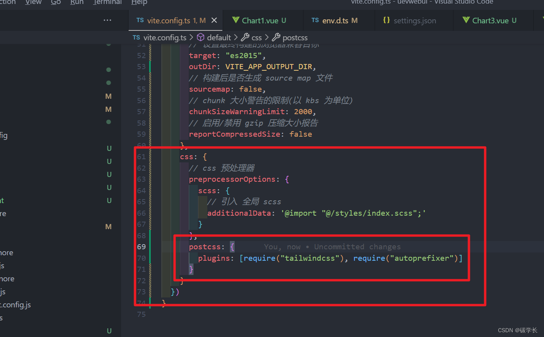
Task: Select the file ending in .config.js in explorer
Action: 15,305
